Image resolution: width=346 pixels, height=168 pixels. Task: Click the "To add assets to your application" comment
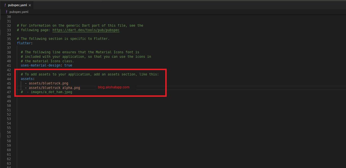(90, 74)
